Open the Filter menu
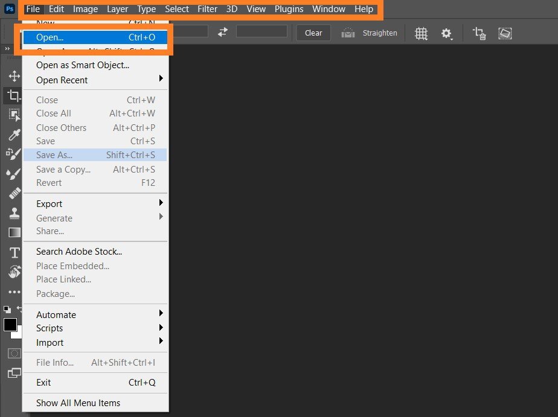Image resolution: width=558 pixels, height=417 pixels. 208,9
